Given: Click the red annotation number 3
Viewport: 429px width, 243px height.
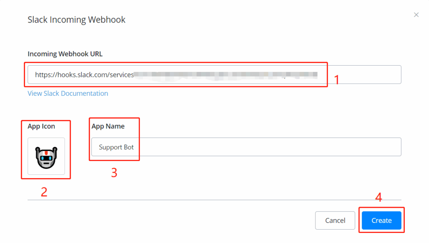Looking at the screenshot, I should pyautogui.click(x=114, y=172).
